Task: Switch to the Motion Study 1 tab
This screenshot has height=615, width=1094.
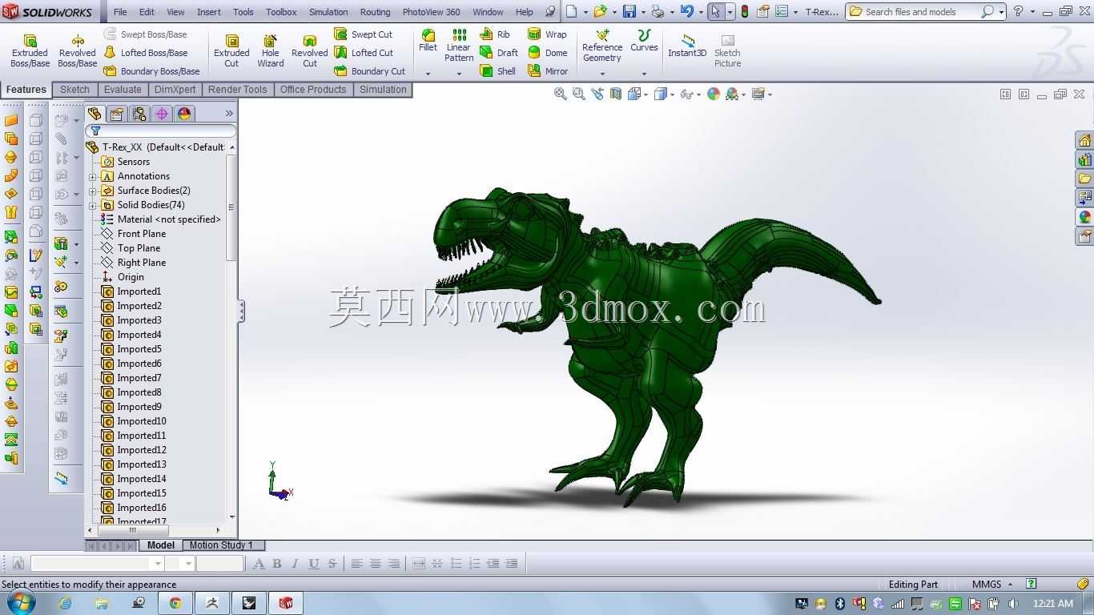Action: tap(221, 545)
